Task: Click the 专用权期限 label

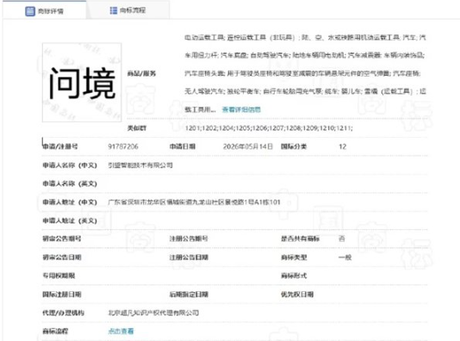Action: tap(59, 276)
